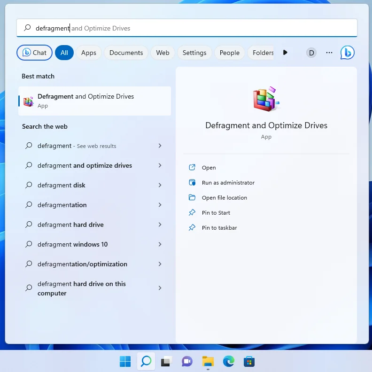Click the D user account avatar
Screen dimensions: 372x372
click(x=311, y=53)
